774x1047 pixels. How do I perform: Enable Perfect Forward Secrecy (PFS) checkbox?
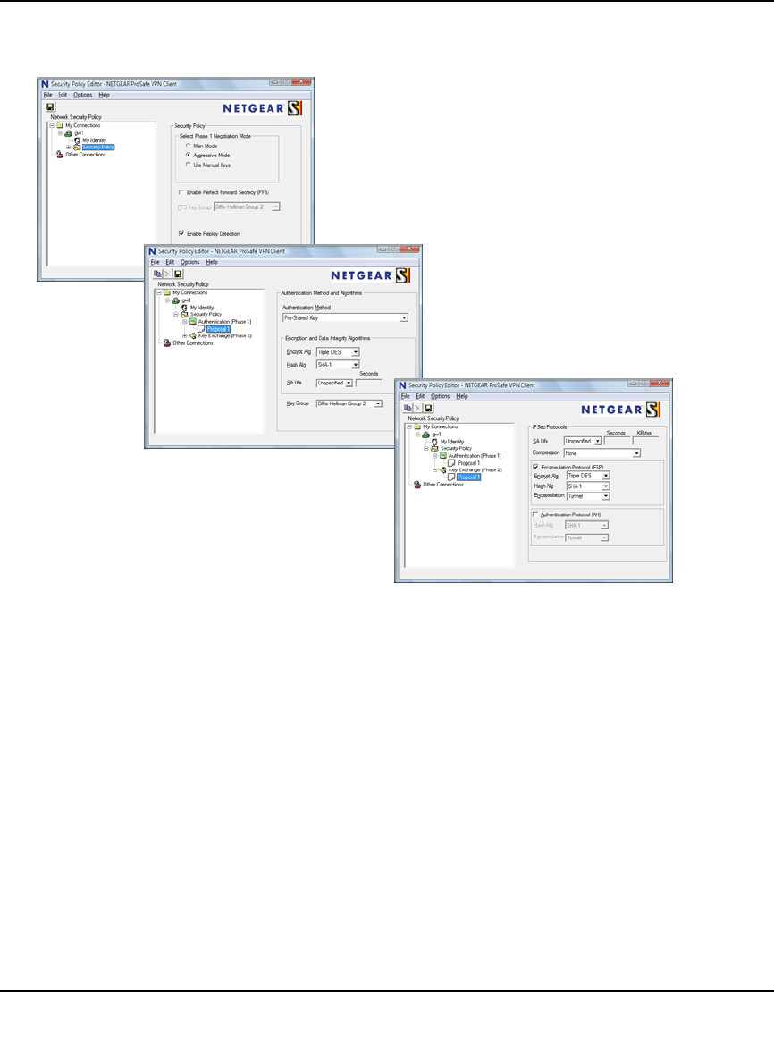coord(181,192)
